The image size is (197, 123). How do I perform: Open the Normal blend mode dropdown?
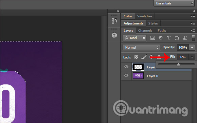click(142, 48)
